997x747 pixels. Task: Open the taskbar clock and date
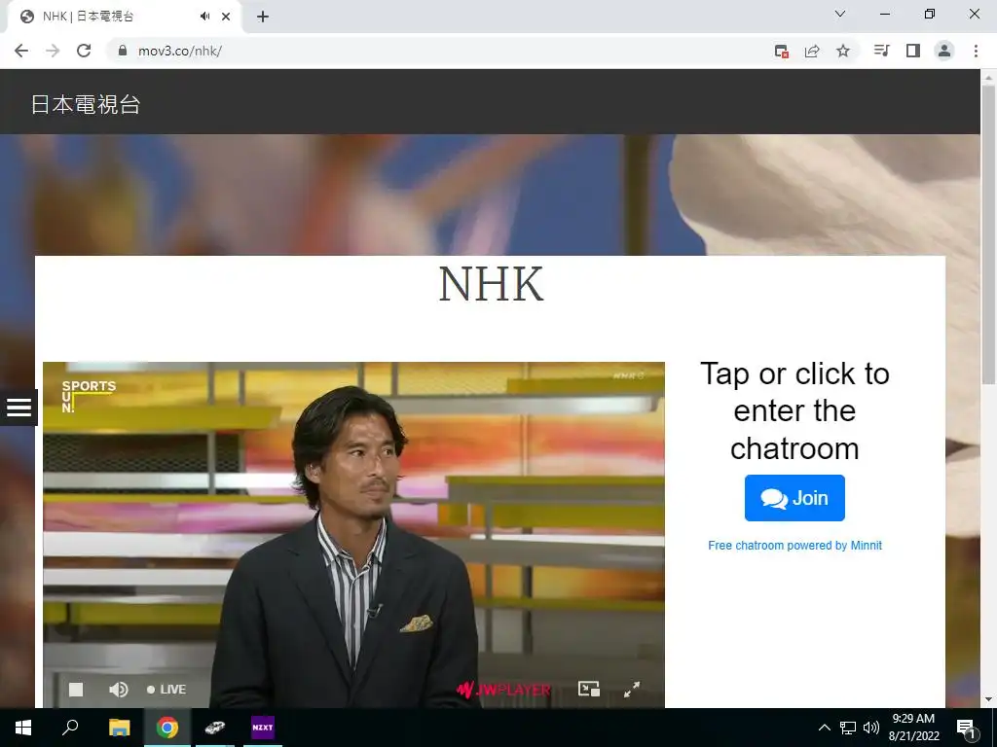(913, 728)
